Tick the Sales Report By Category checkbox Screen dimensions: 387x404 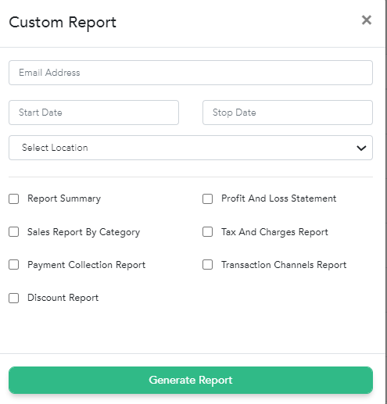[14, 231]
